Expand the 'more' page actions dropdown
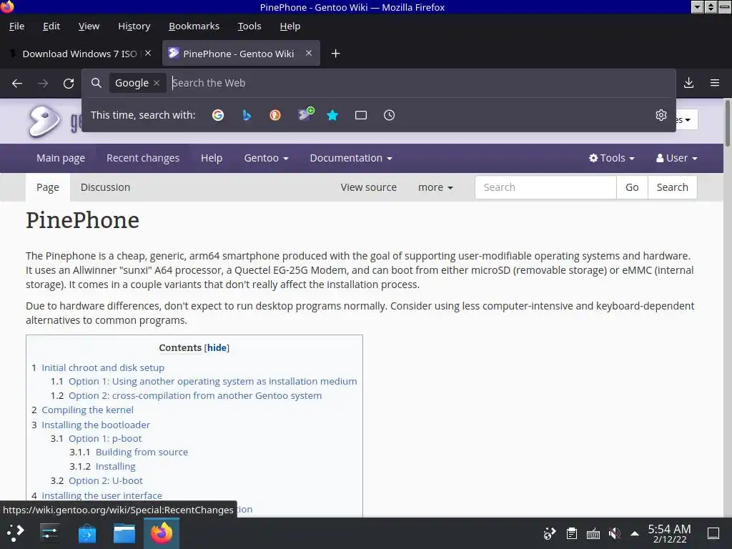Screen dimensions: 732x549 click(435, 187)
